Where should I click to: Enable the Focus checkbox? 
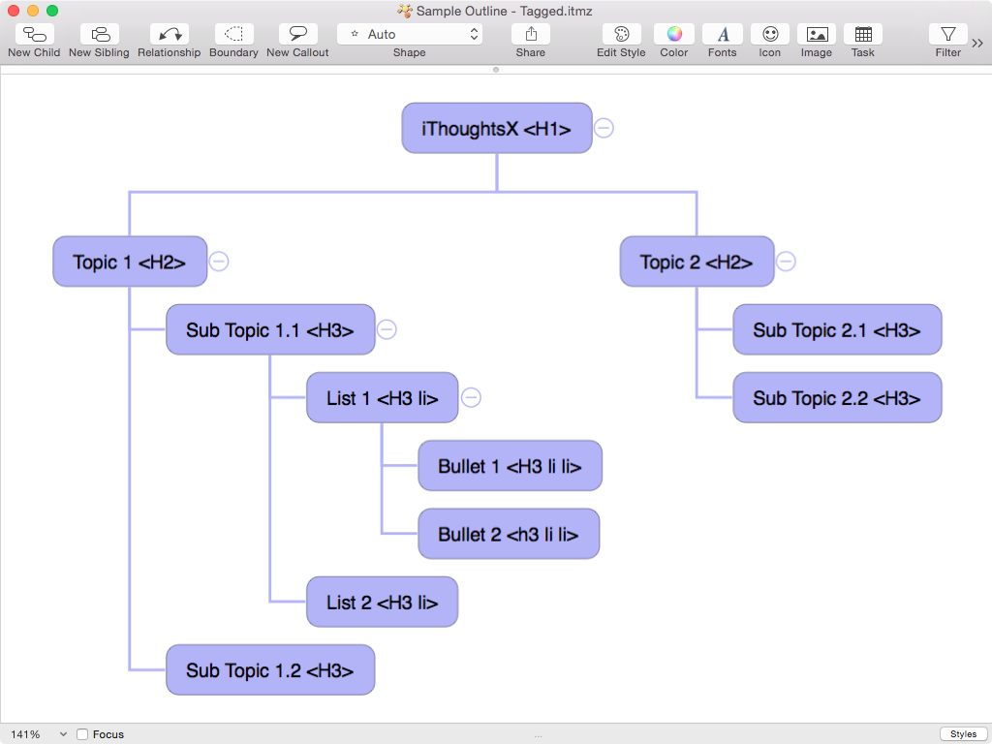click(82, 734)
